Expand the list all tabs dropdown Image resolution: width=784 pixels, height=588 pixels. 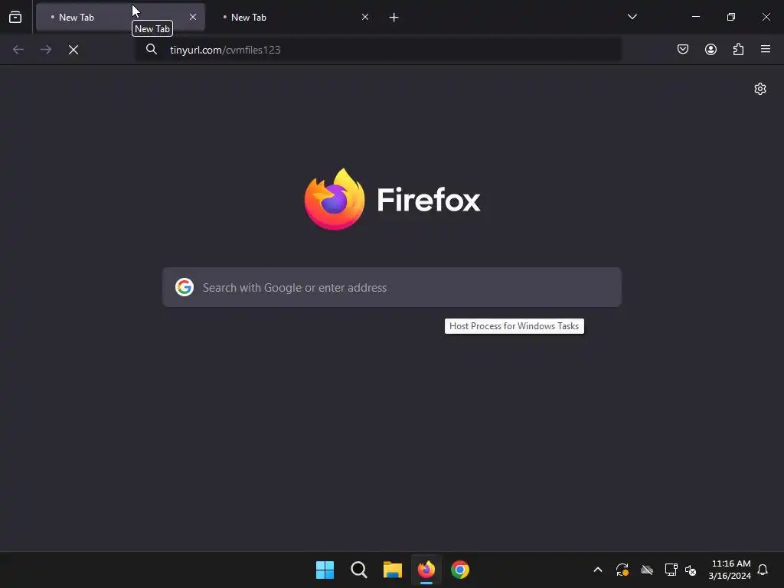click(x=632, y=17)
